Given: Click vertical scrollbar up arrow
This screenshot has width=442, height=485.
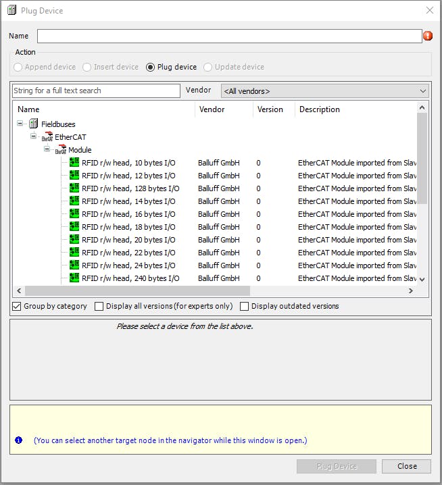Looking at the screenshot, I should tap(422, 107).
